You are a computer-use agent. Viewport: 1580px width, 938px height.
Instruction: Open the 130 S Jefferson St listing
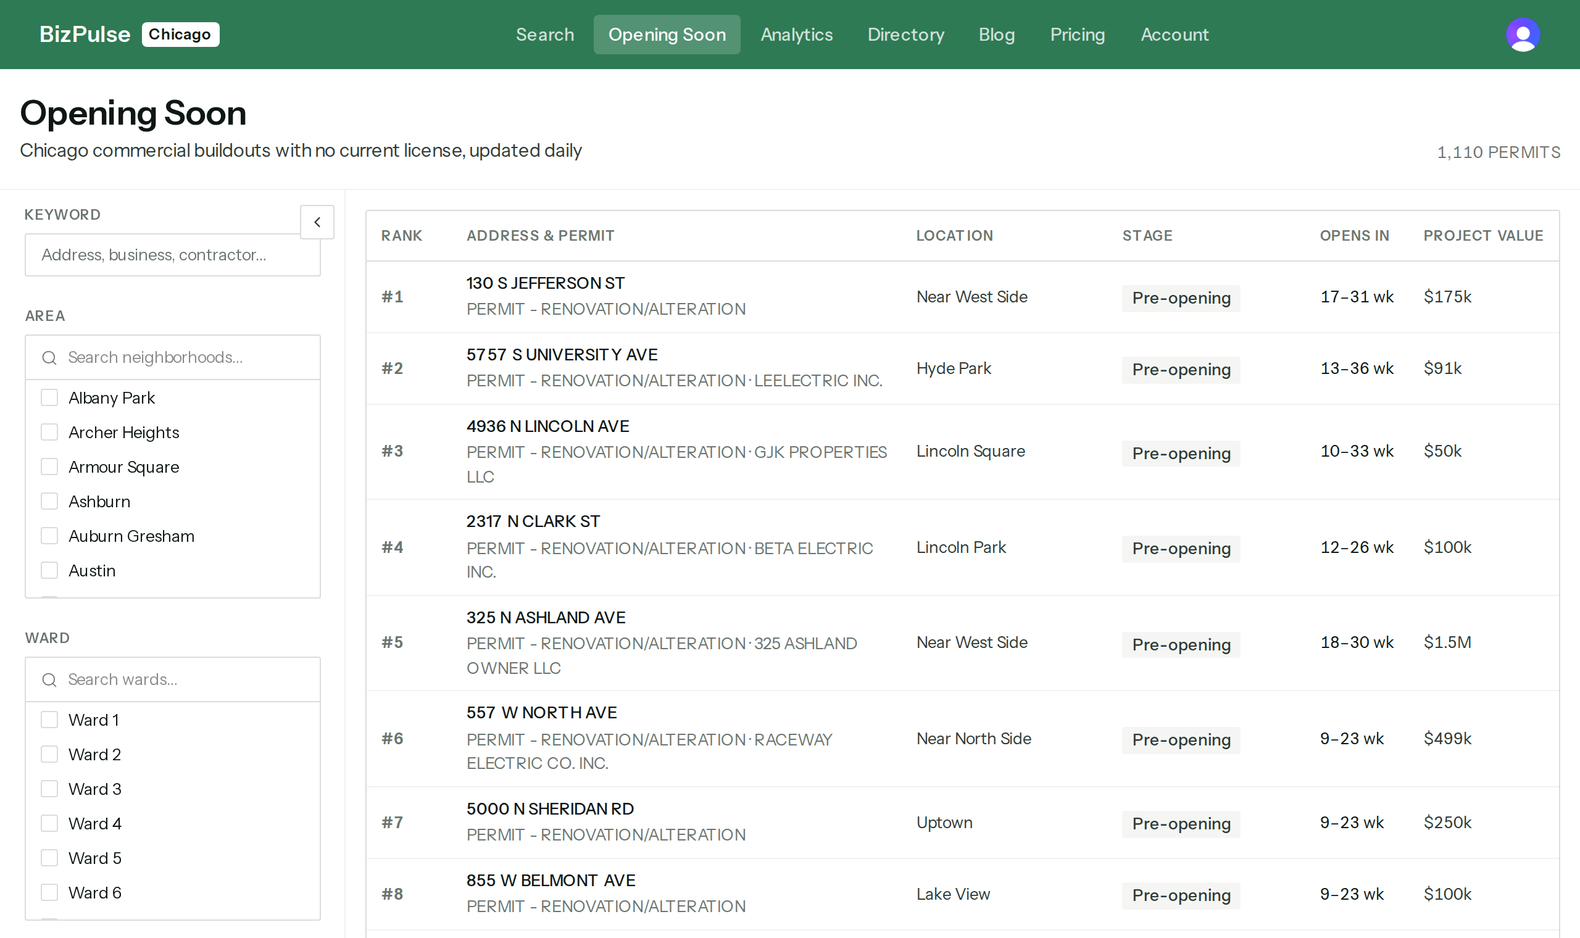[546, 283]
